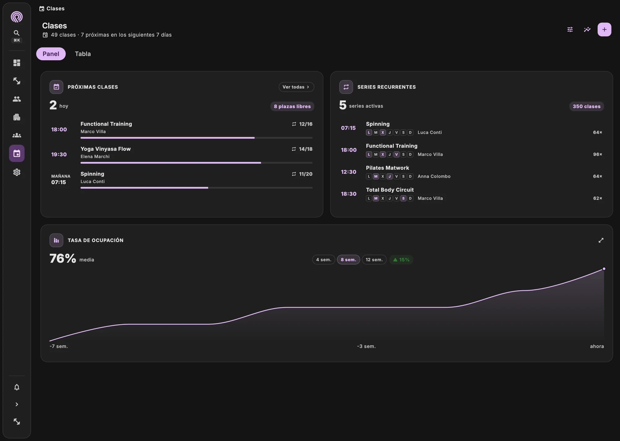Click the 8 plazas libres badge

[292, 106]
